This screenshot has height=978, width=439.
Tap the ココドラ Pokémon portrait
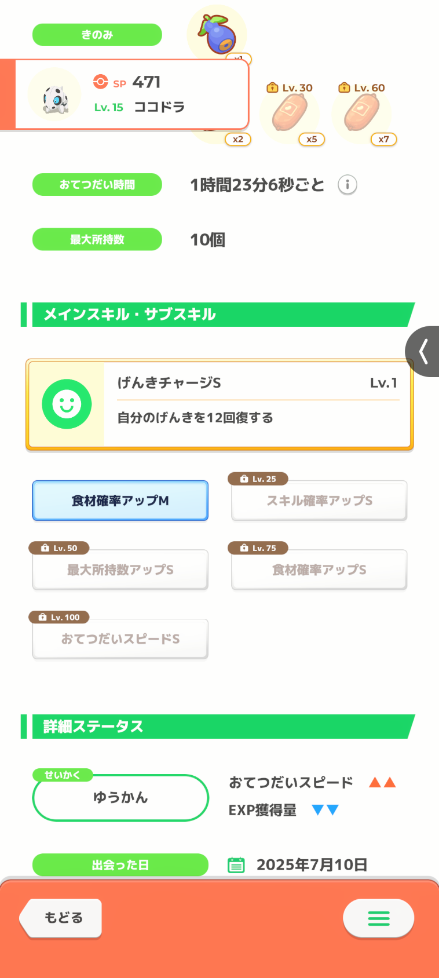click(54, 94)
